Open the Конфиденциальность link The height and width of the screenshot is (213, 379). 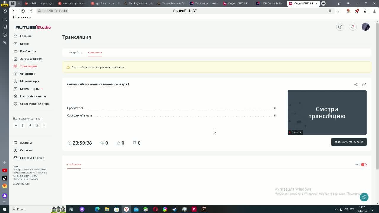(25, 176)
